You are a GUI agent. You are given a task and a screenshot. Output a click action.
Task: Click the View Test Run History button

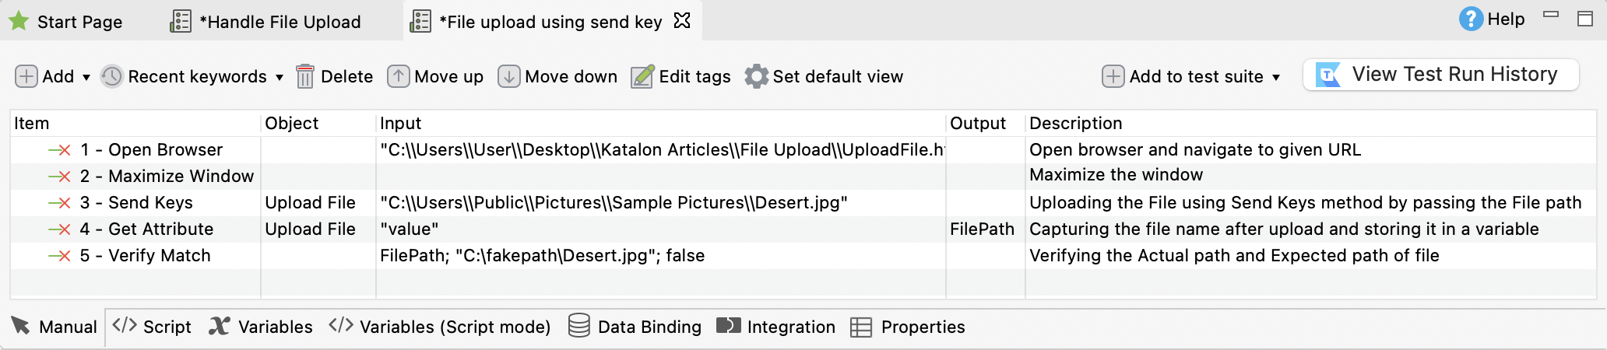click(1440, 75)
